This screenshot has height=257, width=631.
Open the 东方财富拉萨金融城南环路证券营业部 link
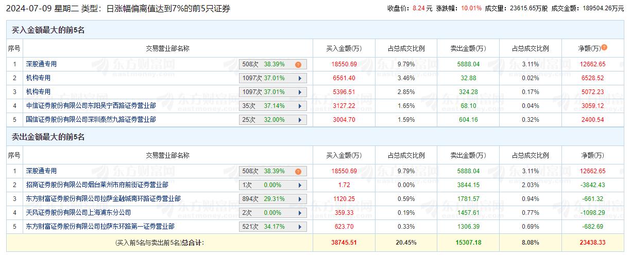[103, 199]
